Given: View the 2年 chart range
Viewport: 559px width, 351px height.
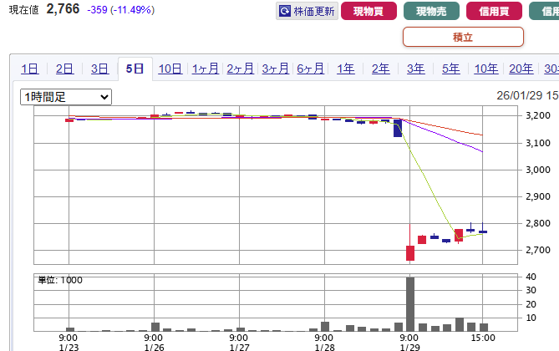Looking at the screenshot, I should click(x=380, y=69).
